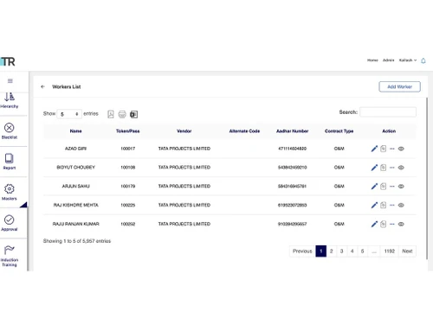433x324 pixels.
Task: Select current page 1 in pagination
Action: [320, 251]
